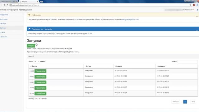
Task: Switch to the first browser tab
Action: (x=8, y=2)
